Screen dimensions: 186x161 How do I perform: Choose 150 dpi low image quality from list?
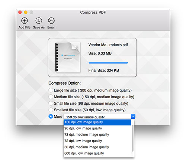(x=97, y=122)
